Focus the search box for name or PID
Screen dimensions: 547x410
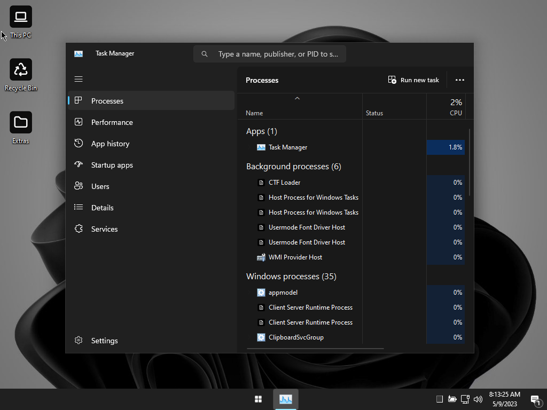point(270,54)
